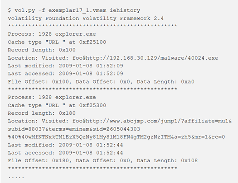
Task: Click the trailing ellipsis dots line
Action: point(16,177)
